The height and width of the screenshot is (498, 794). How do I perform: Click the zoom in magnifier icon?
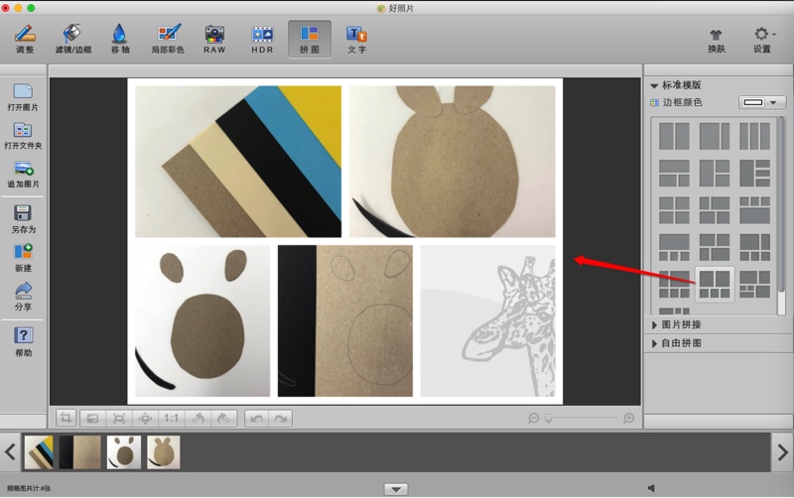[629, 418]
